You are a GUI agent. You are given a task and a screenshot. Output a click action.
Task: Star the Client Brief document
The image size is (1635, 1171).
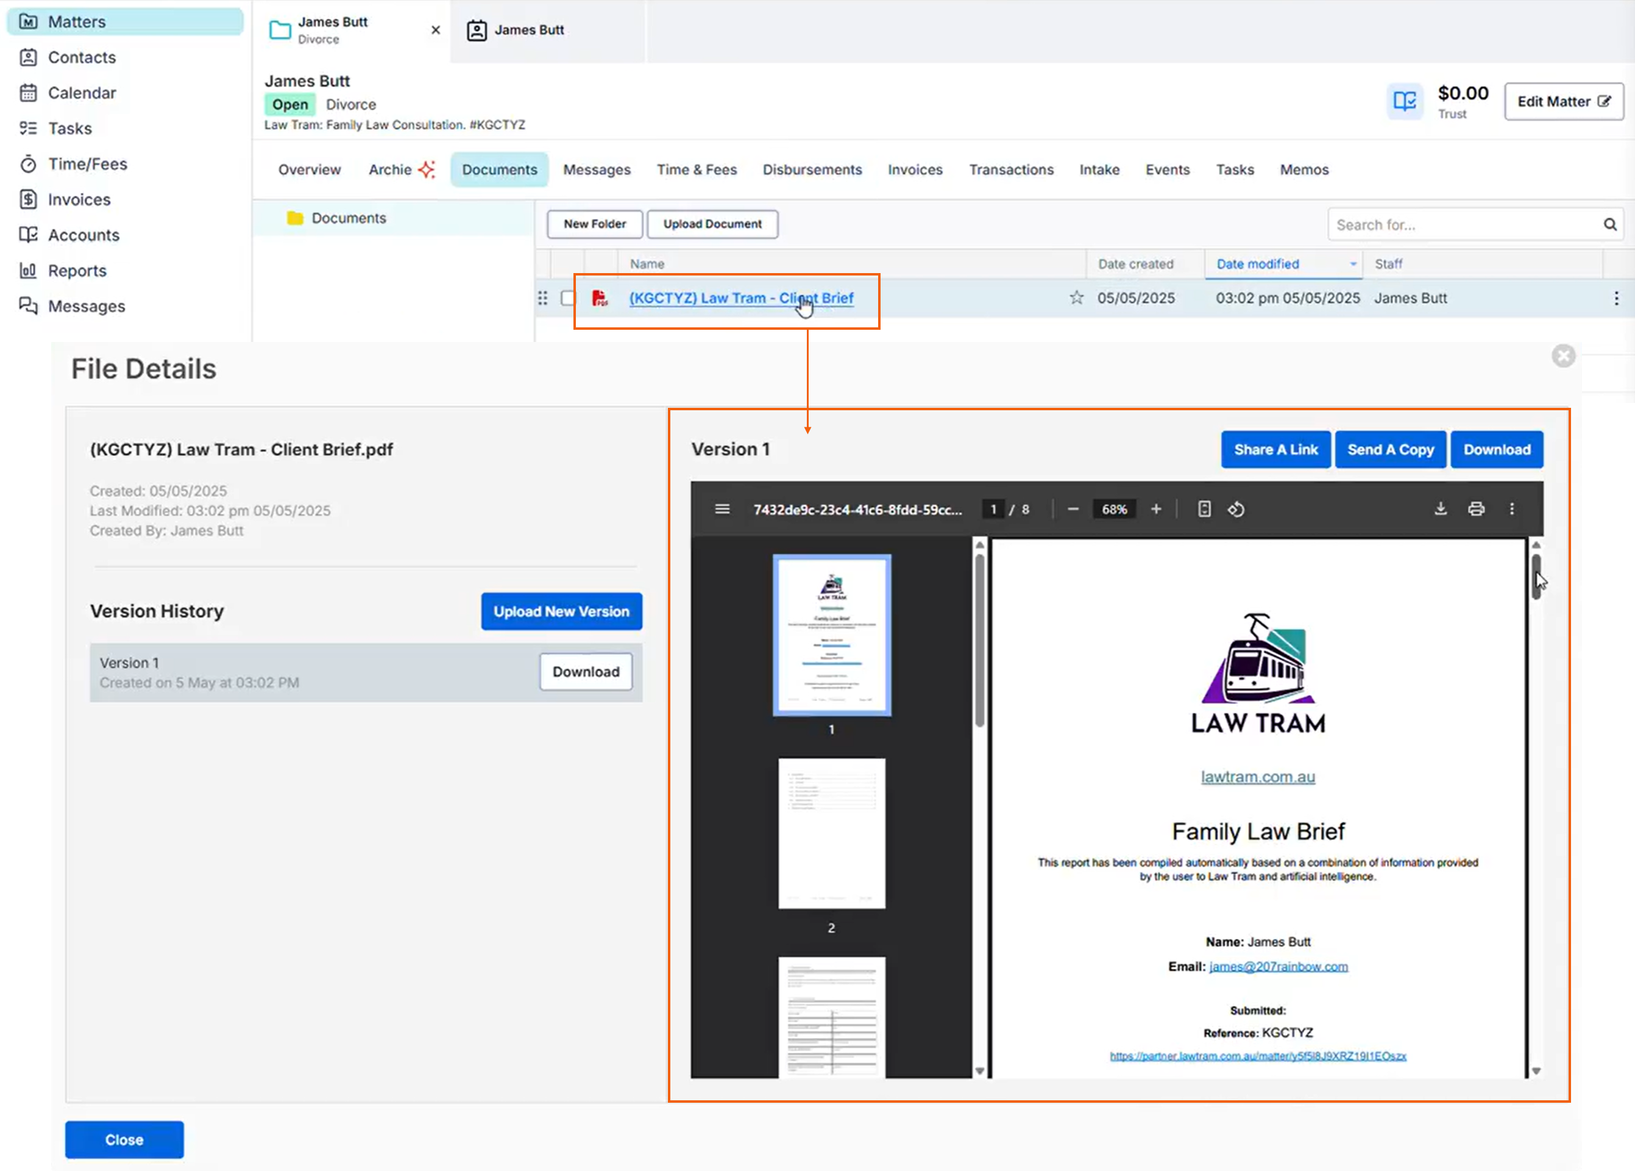[1076, 297]
